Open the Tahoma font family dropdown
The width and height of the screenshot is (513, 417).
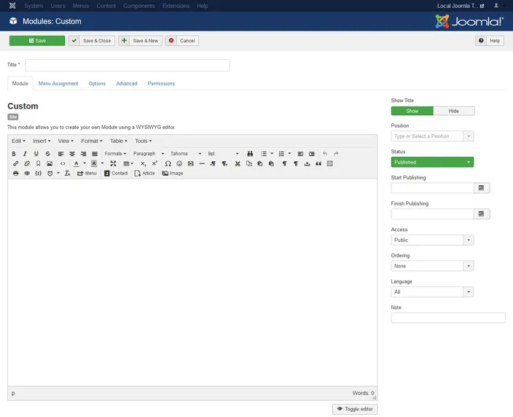point(186,154)
